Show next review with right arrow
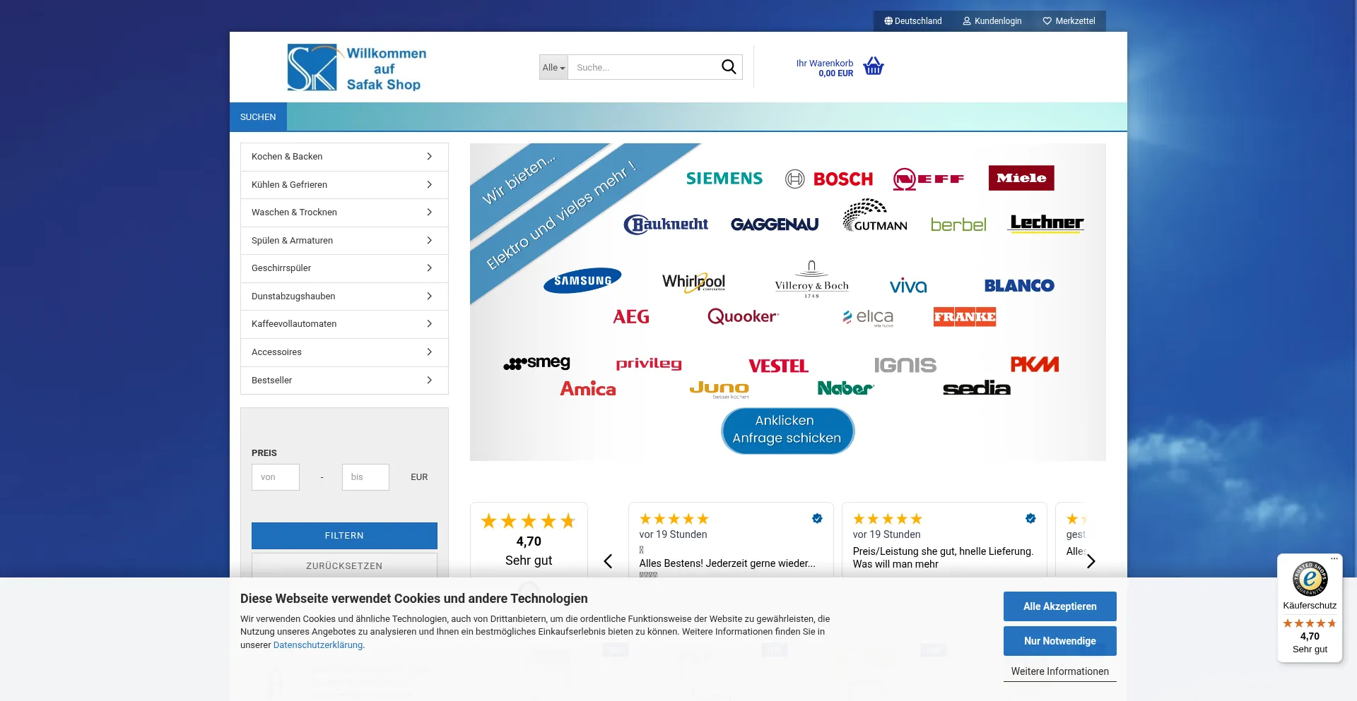The image size is (1357, 701). point(1091,561)
